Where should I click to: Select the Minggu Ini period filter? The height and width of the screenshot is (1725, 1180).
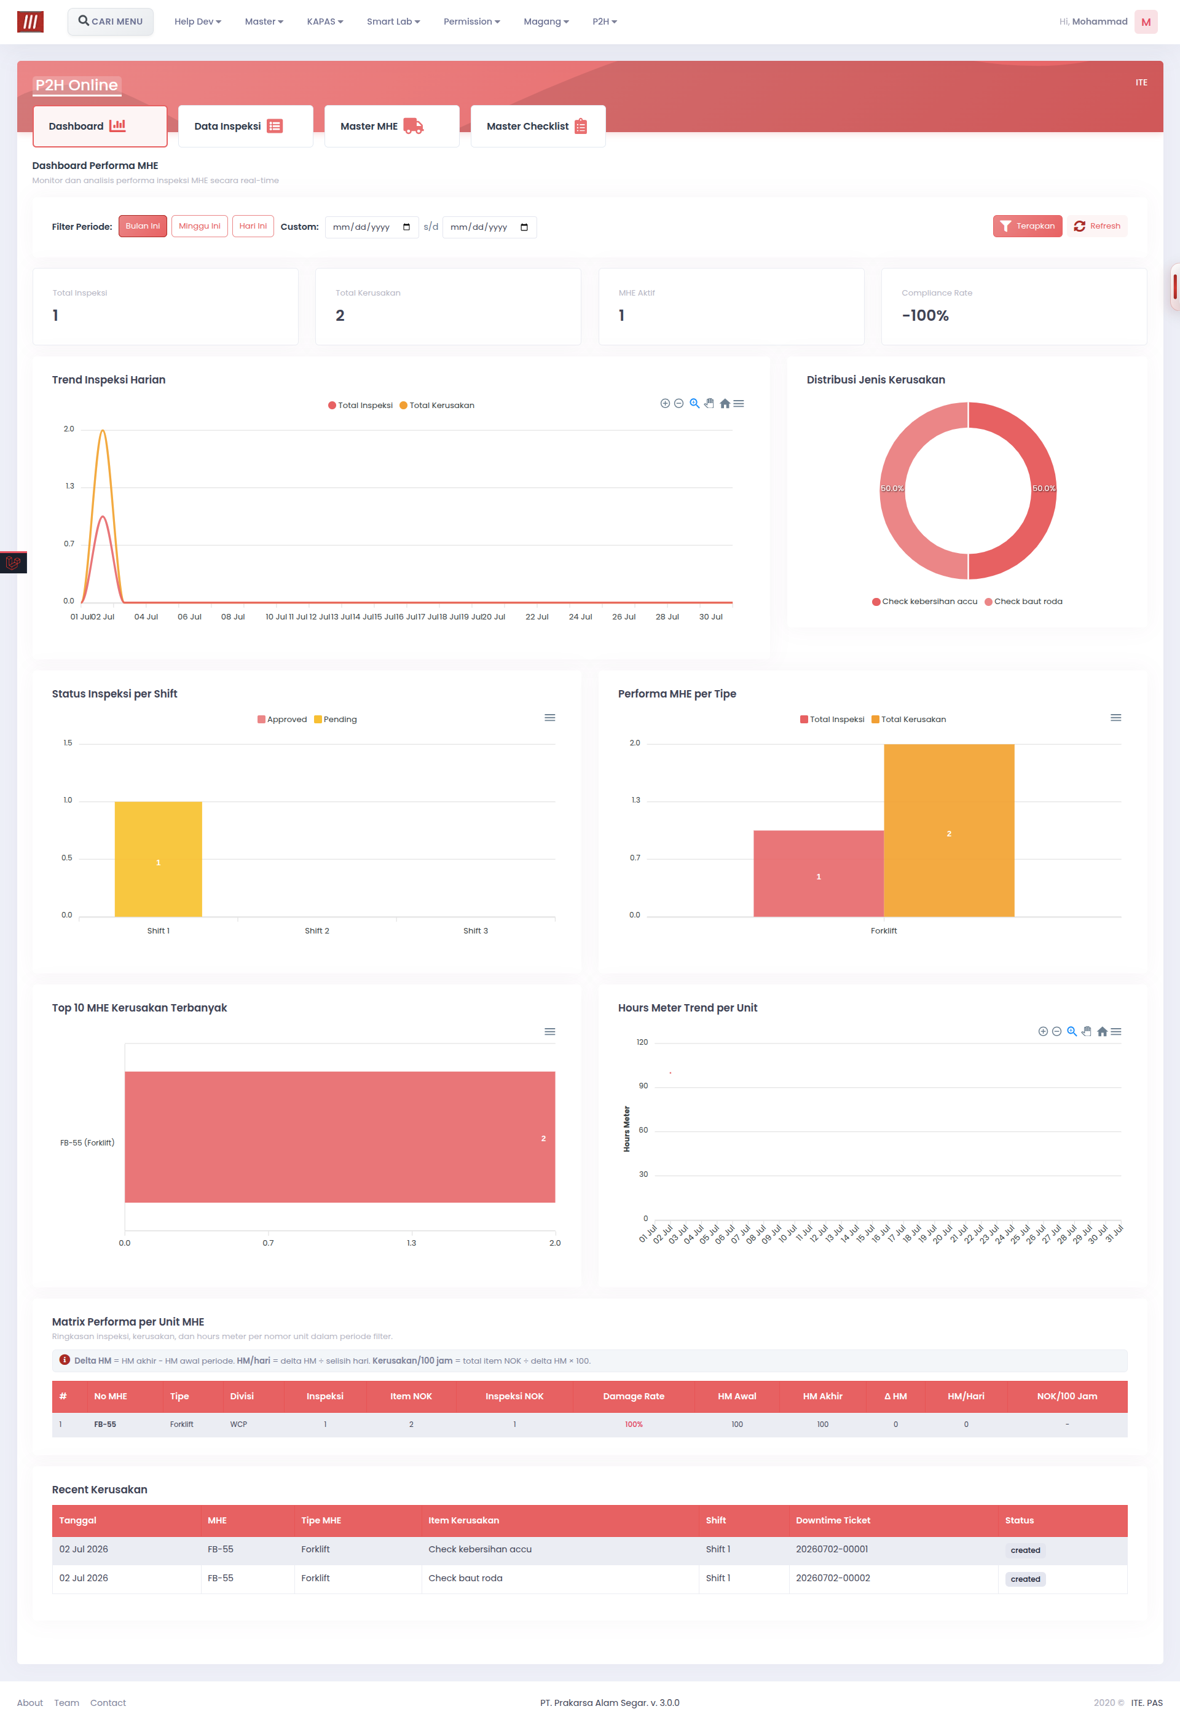200,226
